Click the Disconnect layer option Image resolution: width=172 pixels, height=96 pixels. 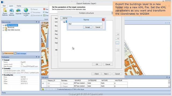(35, 12)
